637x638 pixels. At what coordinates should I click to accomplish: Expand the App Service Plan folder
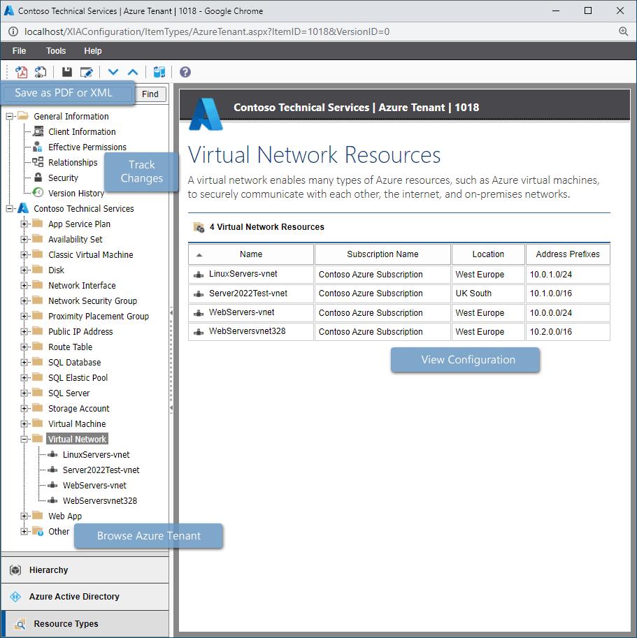(24, 224)
